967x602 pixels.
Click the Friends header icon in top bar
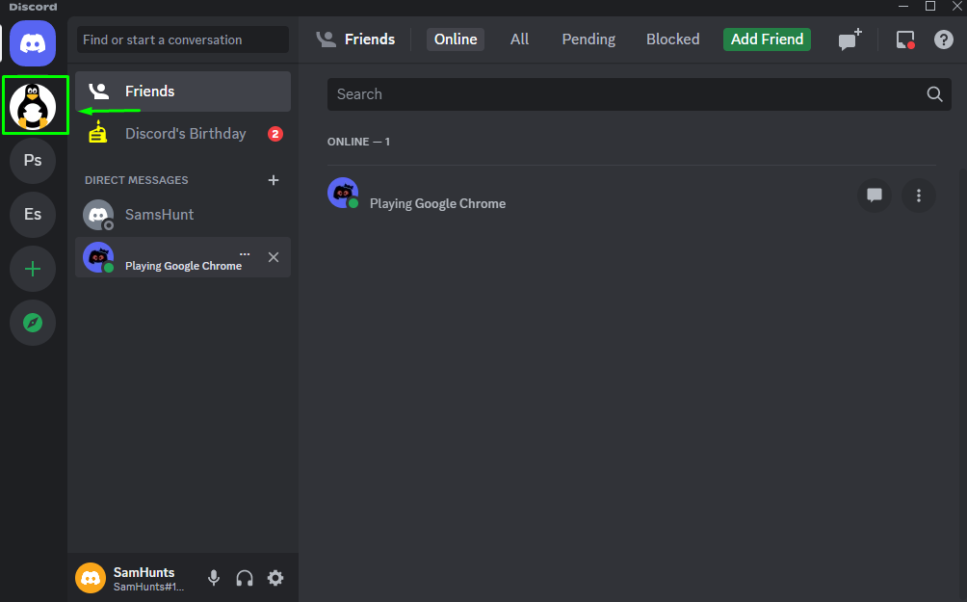[326, 39]
